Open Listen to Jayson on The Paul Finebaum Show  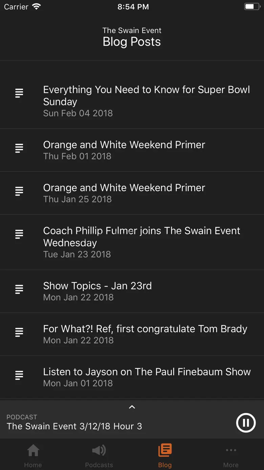click(x=132, y=377)
